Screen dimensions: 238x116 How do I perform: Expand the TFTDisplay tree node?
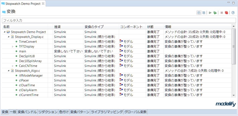13,47
